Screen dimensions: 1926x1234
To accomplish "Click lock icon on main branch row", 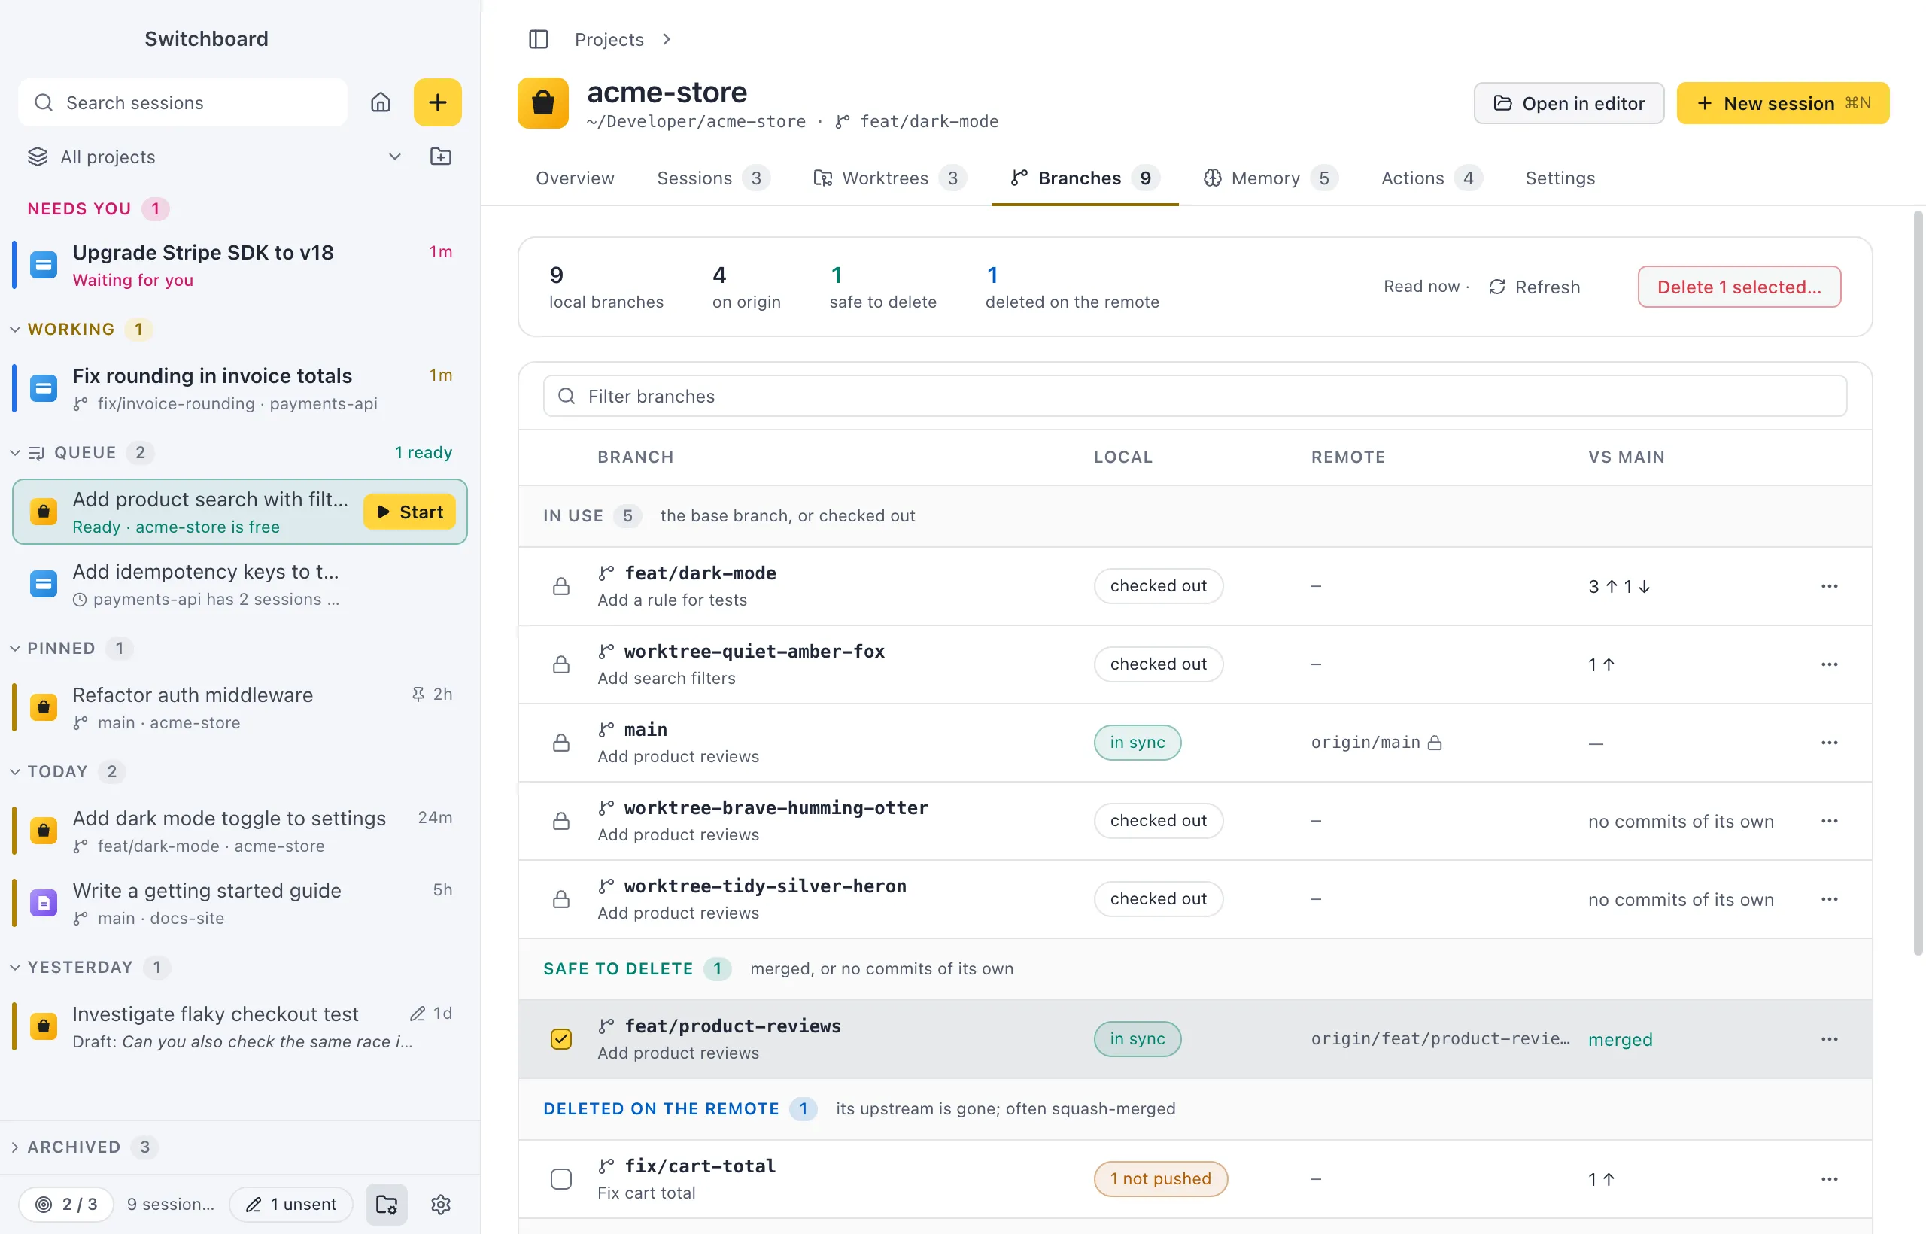I will point(561,743).
